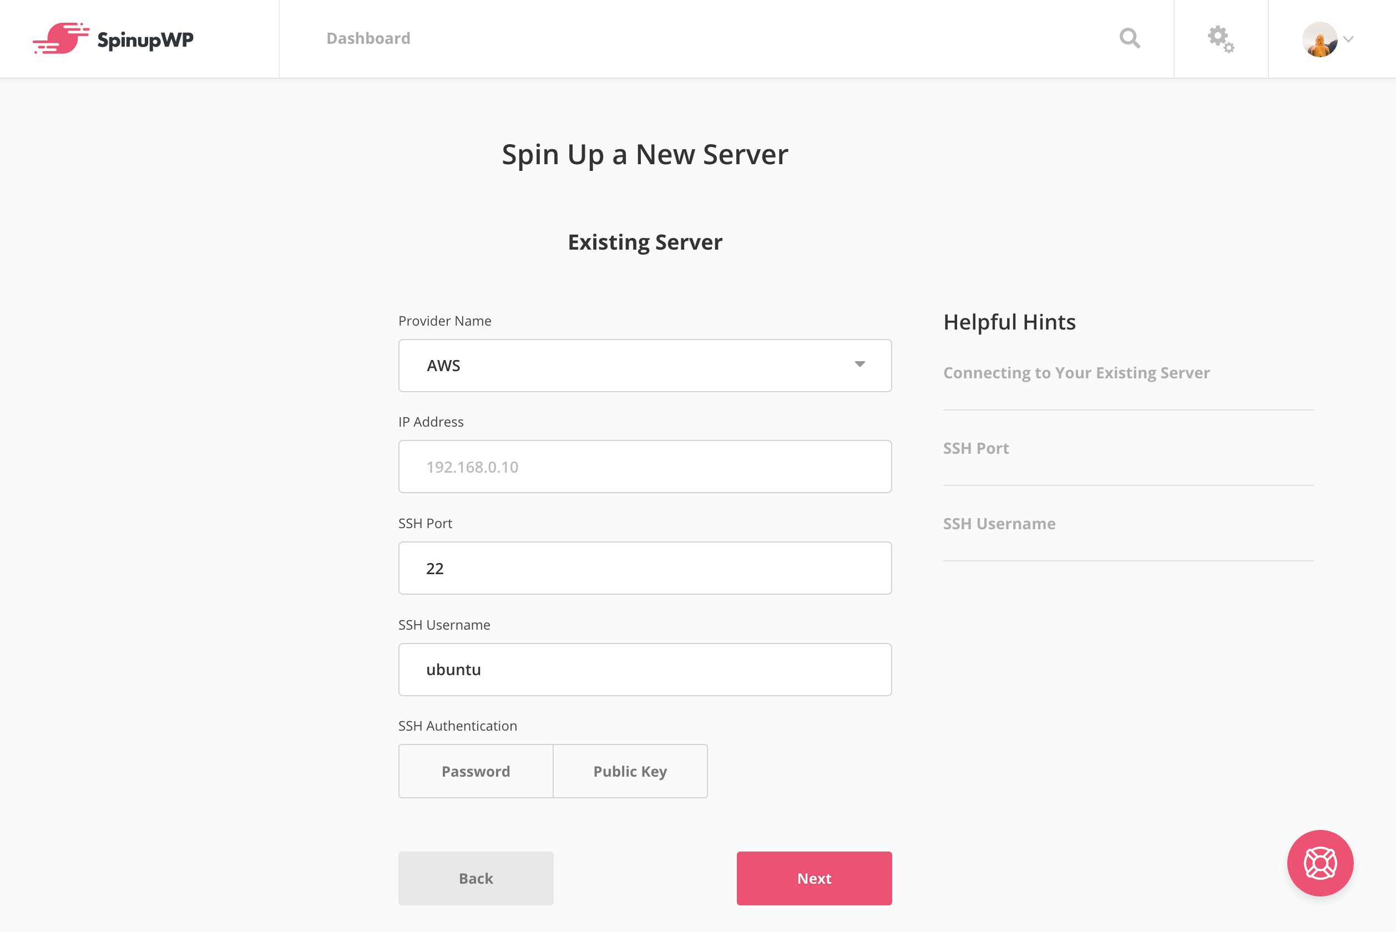Expand the Connecting to Your Existing Server hint
The width and height of the screenshot is (1396, 932).
[1076, 372]
